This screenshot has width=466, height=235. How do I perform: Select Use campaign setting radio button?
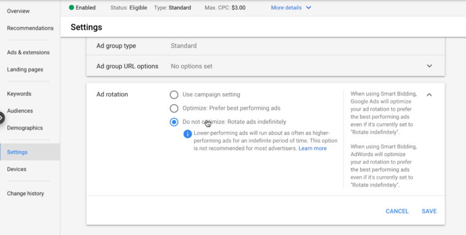coord(174,95)
